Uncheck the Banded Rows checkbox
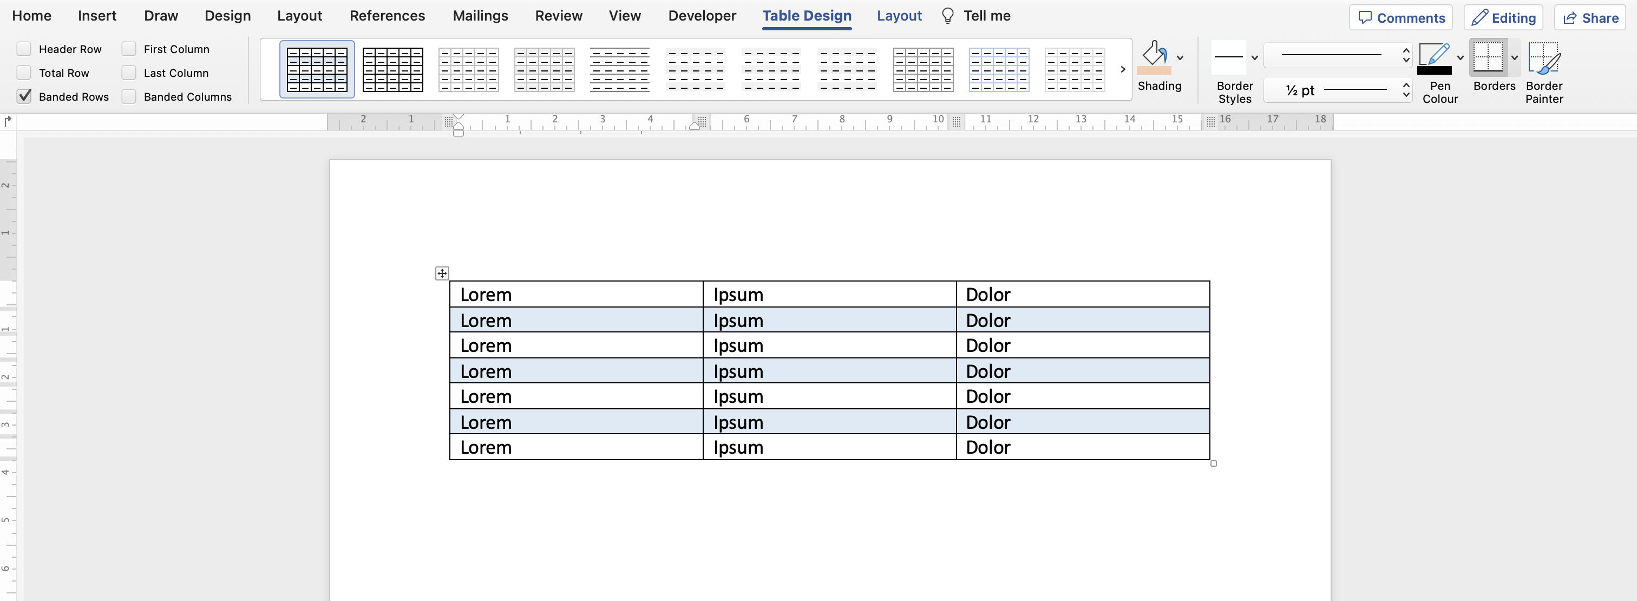 24,96
